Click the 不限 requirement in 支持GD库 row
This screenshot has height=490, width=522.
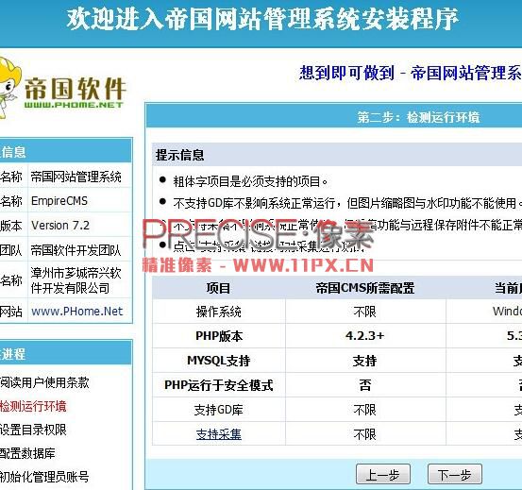pyautogui.click(x=365, y=410)
